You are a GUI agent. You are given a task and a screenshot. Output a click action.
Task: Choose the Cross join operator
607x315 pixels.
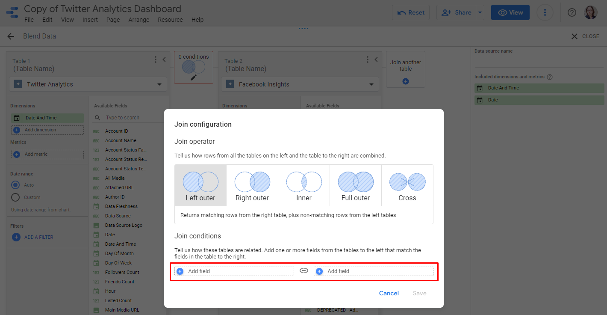[x=407, y=185]
